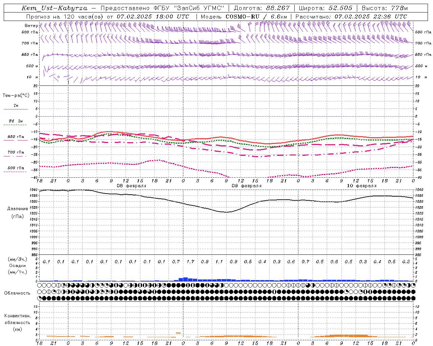Click the Осадки precipitation label
The width and height of the screenshot is (433, 346).
coord(18,266)
